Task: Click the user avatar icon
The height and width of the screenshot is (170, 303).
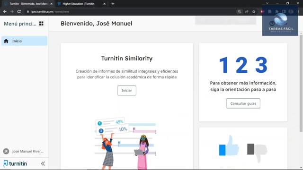Action: click(6, 151)
